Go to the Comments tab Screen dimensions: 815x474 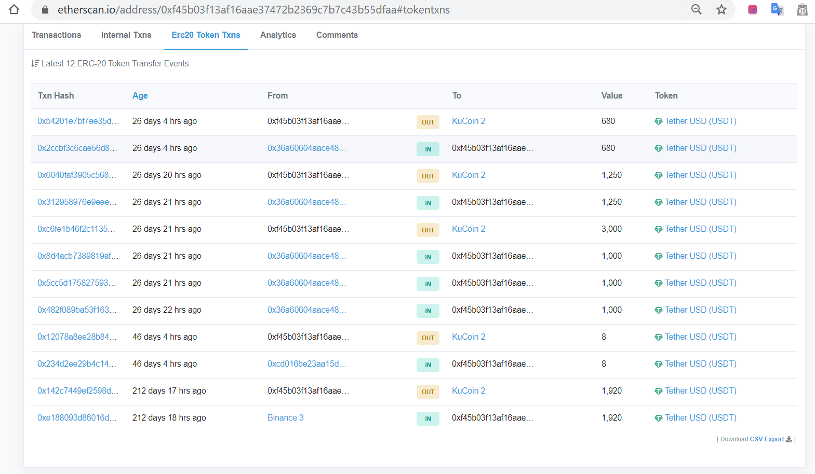click(337, 35)
